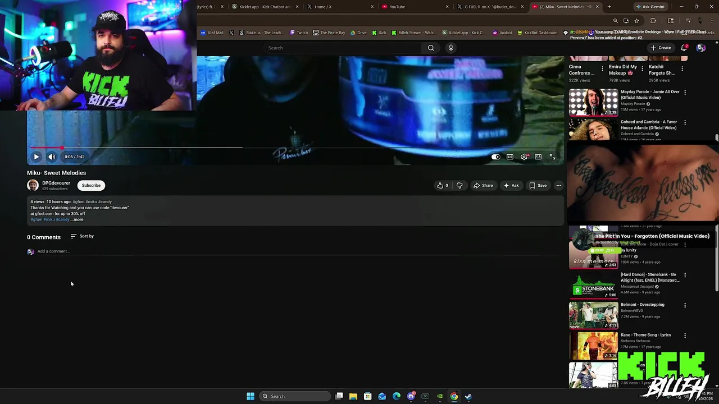Open the Voxbot bookmark
719x404 pixels.
tap(502, 33)
